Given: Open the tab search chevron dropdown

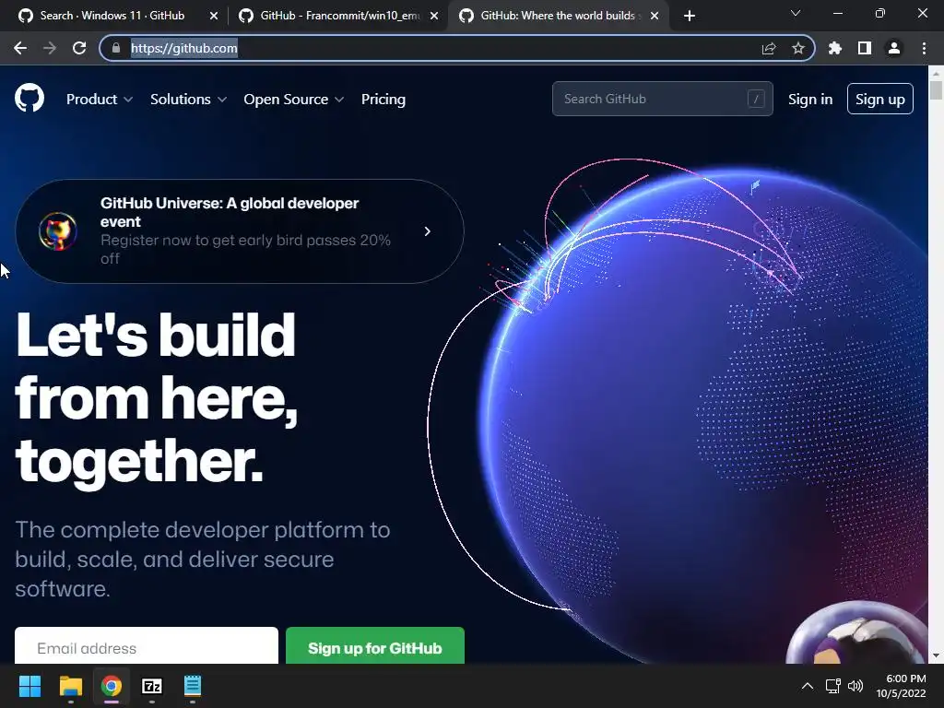Looking at the screenshot, I should pyautogui.click(x=796, y=13).
